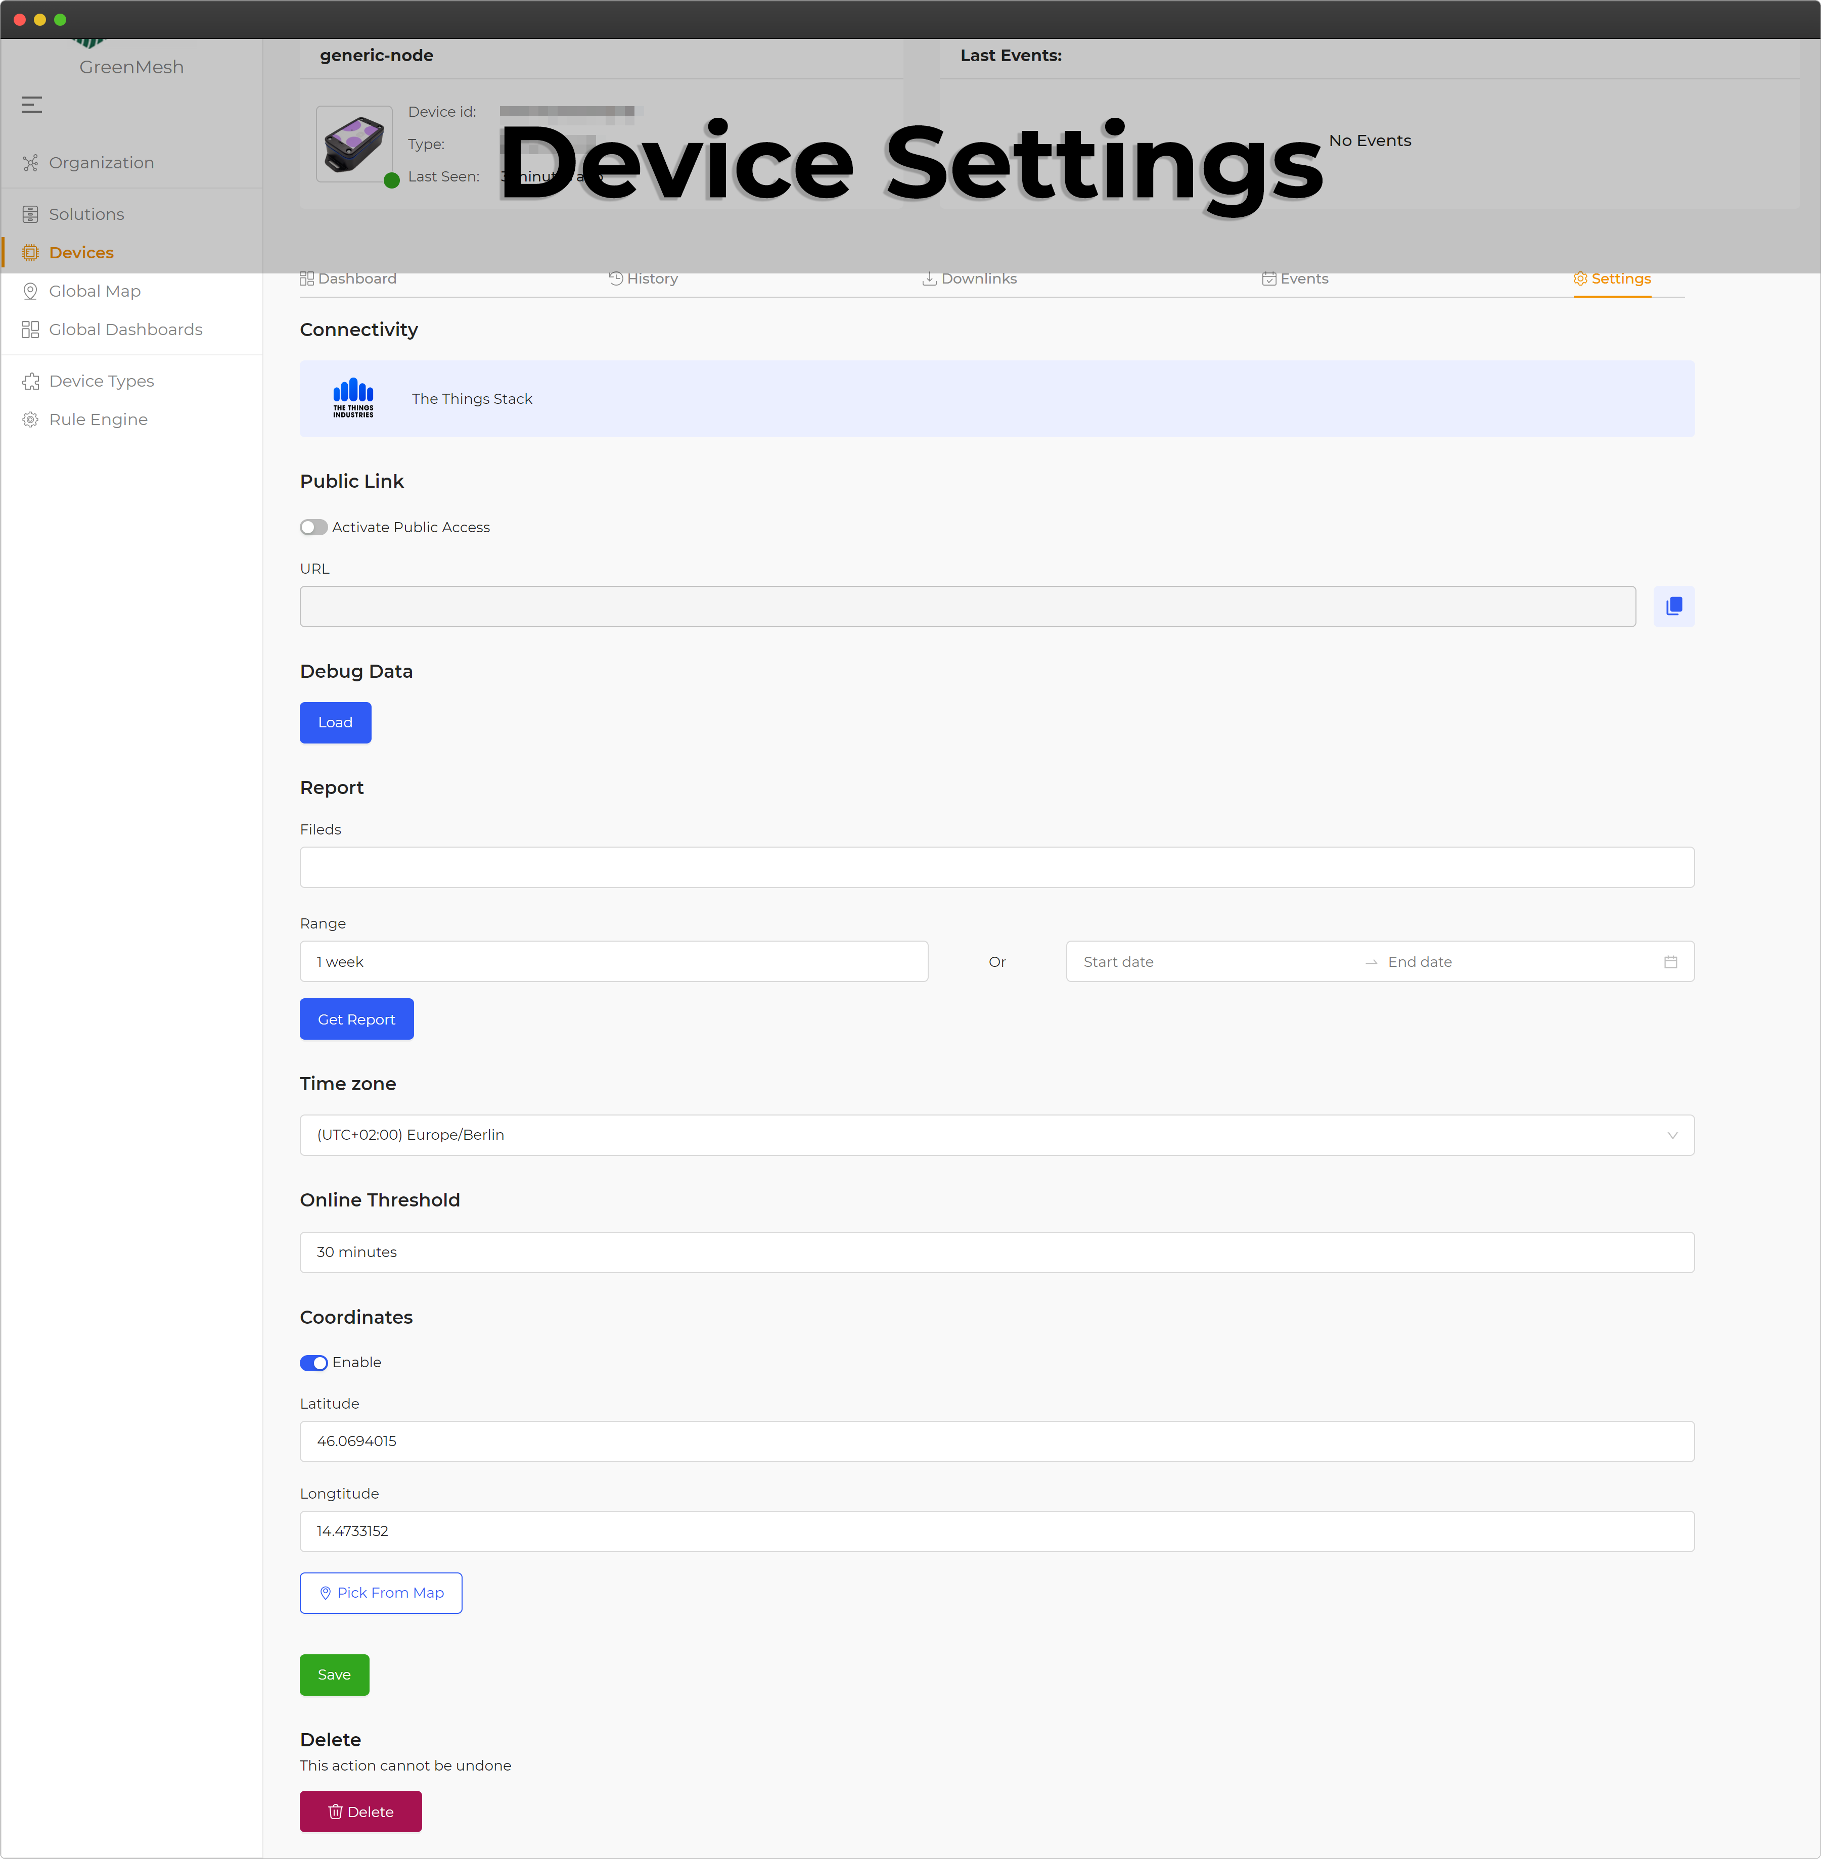Load the debug data

tap(336, 722)
